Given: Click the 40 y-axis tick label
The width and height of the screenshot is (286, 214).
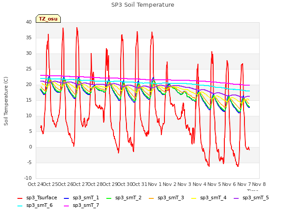Looking at the screenshot, I should [29, 22].
